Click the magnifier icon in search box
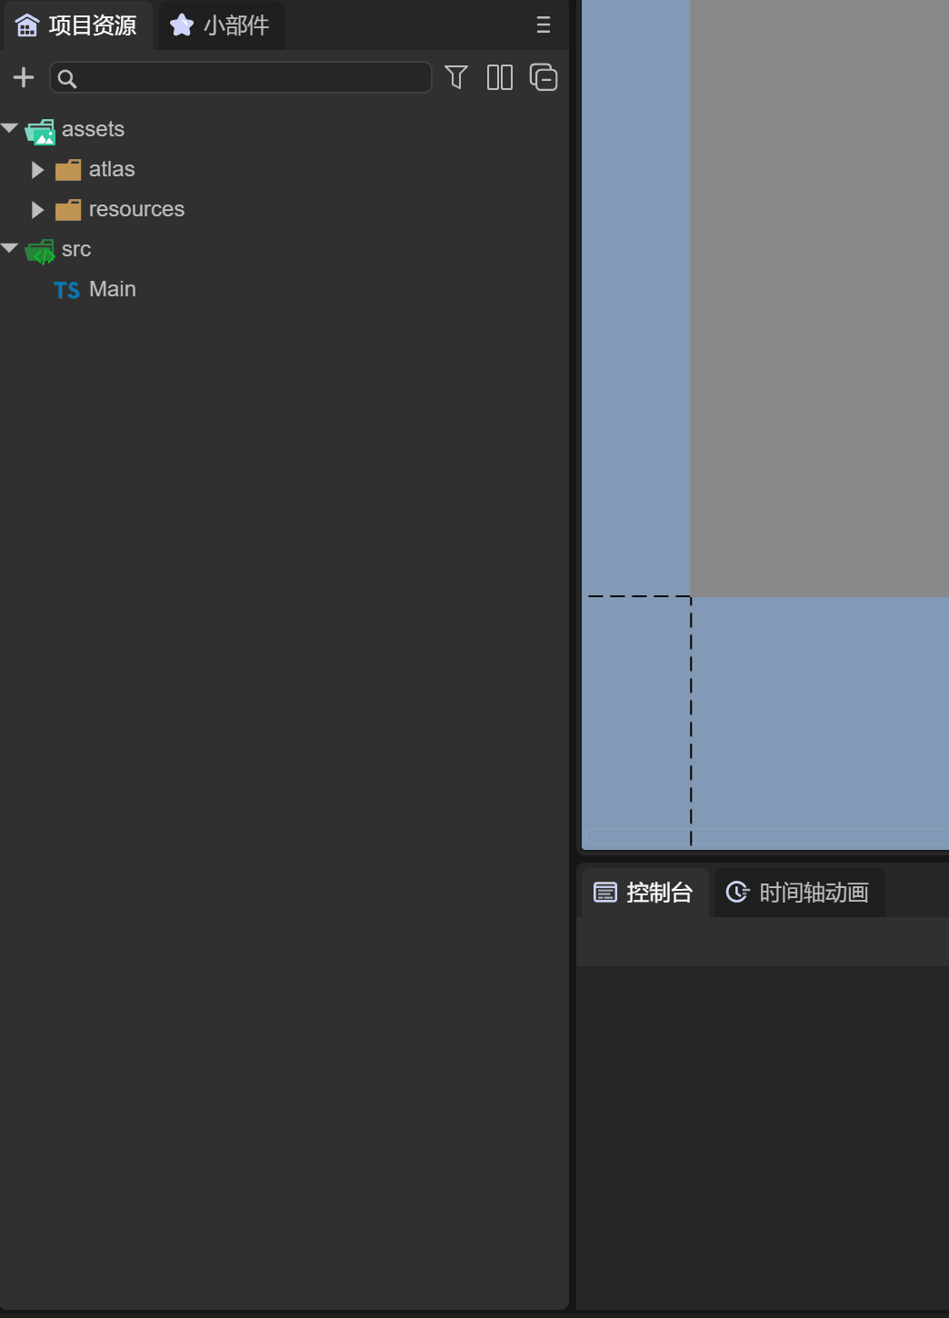This screenshot has height=1318, width=949. coord(67,79)
